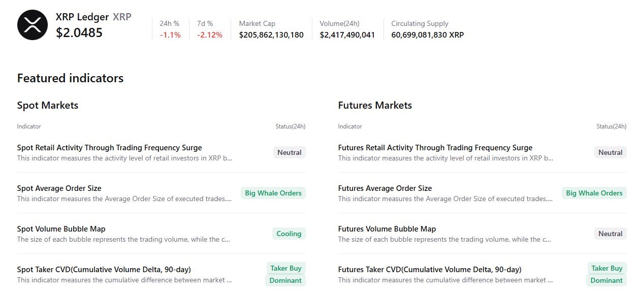Open Futures Retail Activity Through Trading Frequency Surge

[x=435, y=148]
